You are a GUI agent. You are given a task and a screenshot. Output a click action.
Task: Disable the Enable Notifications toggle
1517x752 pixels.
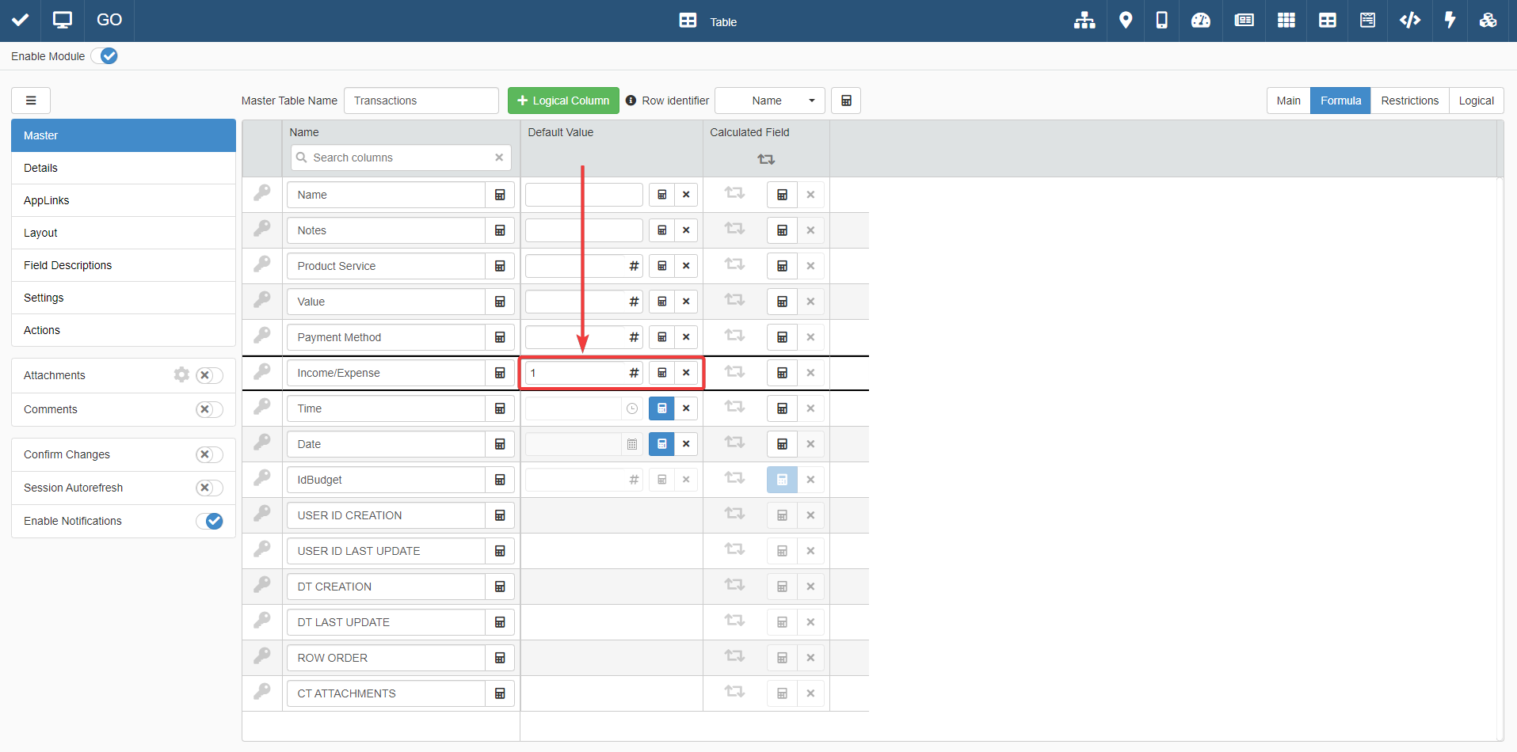(x=209, y=521)
